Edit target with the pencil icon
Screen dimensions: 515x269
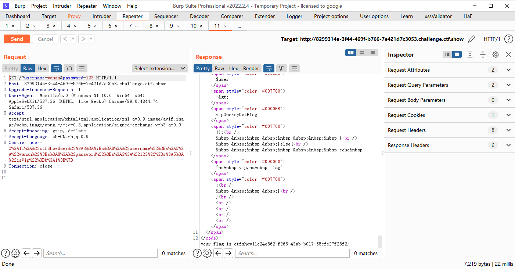click(472, 39)
